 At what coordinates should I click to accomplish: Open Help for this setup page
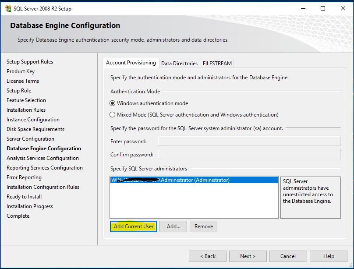click(x=329, y=256)
